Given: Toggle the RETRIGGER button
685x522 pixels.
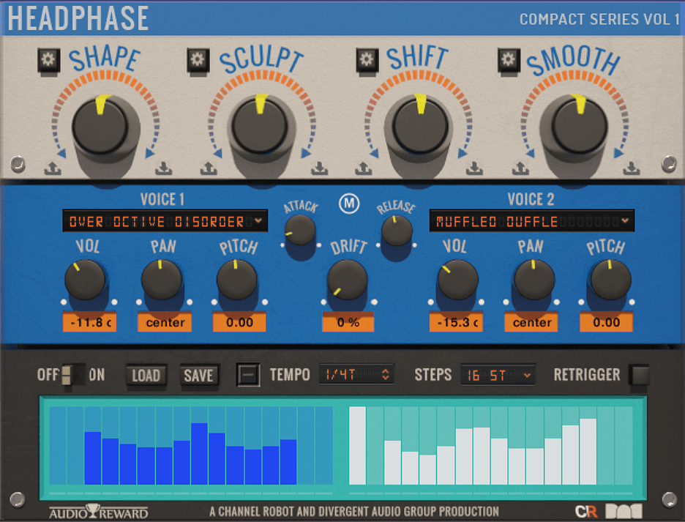Looking at the screenshot, I should (x=639, y=375).
